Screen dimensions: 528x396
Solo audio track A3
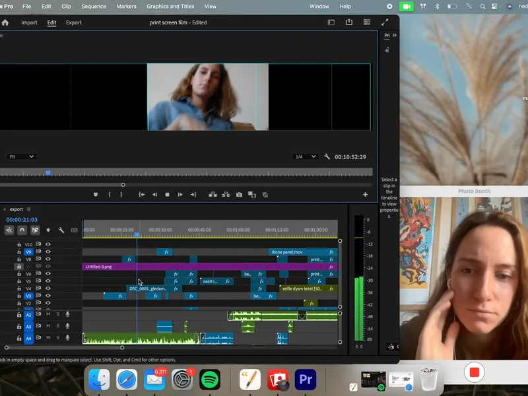point(58,326)
